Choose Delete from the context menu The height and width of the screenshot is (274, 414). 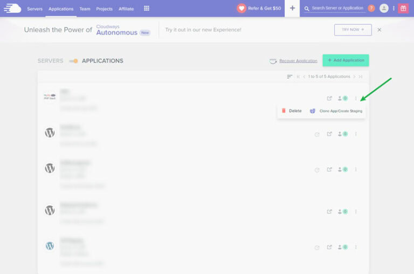(292, 111)
